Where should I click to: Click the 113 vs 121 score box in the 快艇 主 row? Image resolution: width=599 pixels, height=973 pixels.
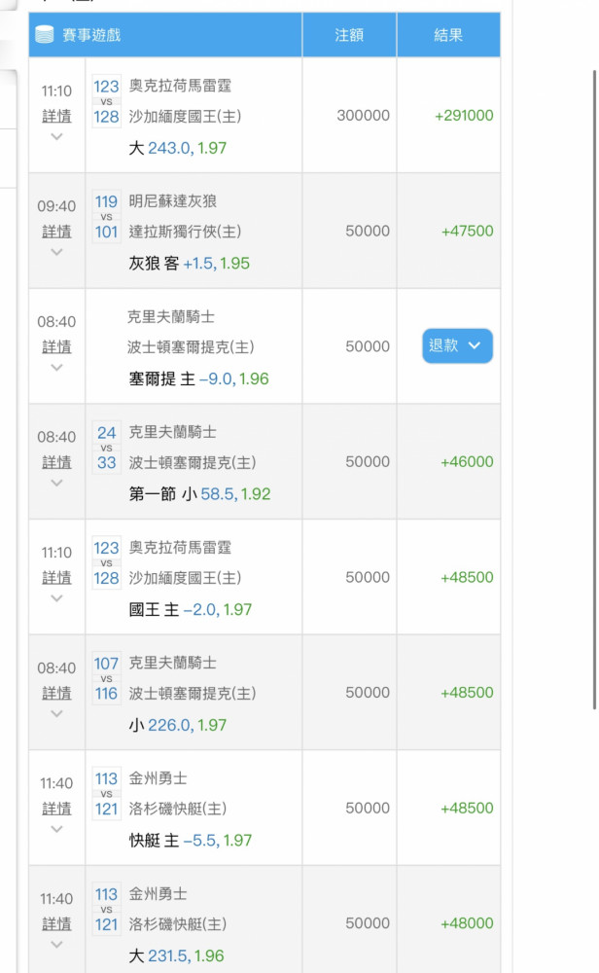[x=106, y=794]
